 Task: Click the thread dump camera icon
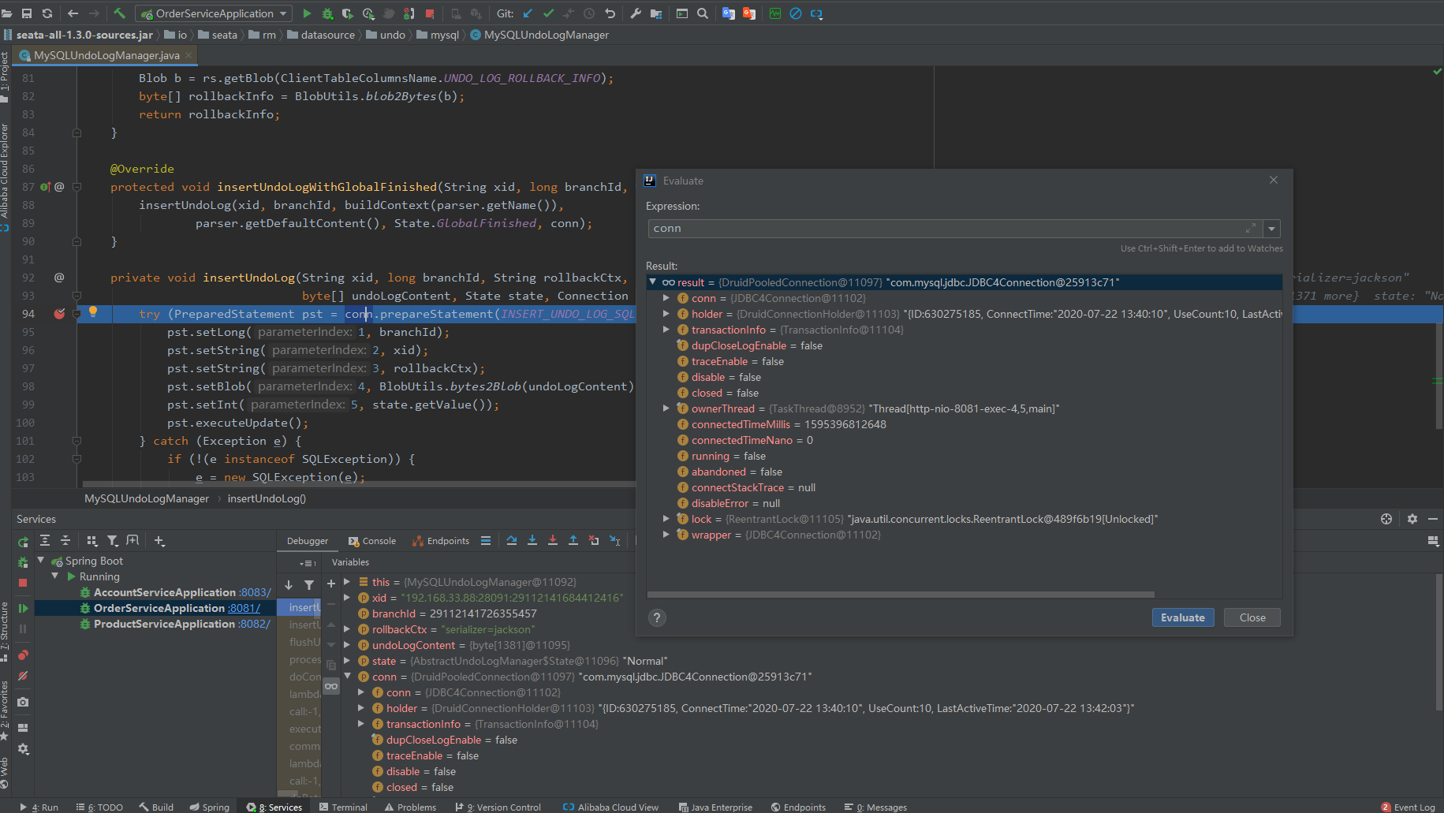(x=23, y=702)
